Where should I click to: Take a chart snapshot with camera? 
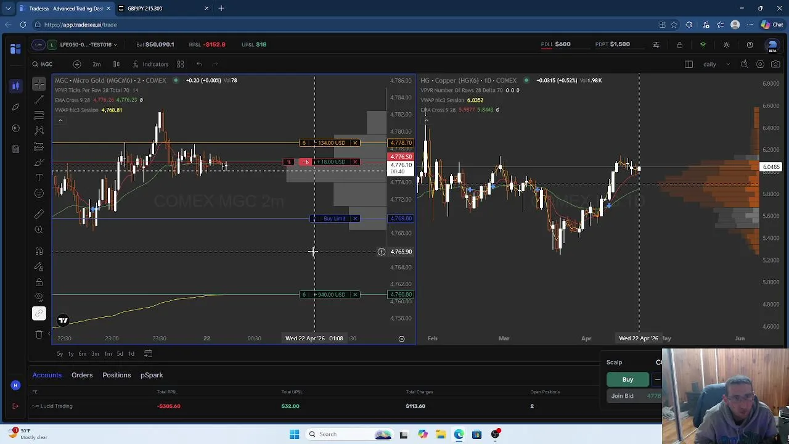coord(776,64)
